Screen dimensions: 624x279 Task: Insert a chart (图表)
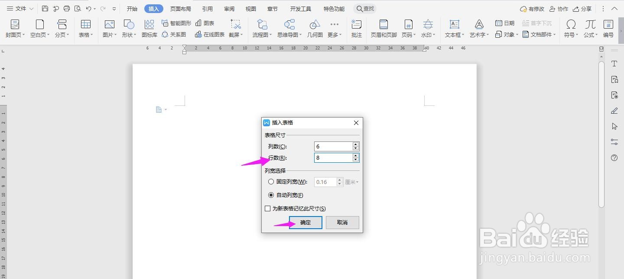click(x=205, y=23)
